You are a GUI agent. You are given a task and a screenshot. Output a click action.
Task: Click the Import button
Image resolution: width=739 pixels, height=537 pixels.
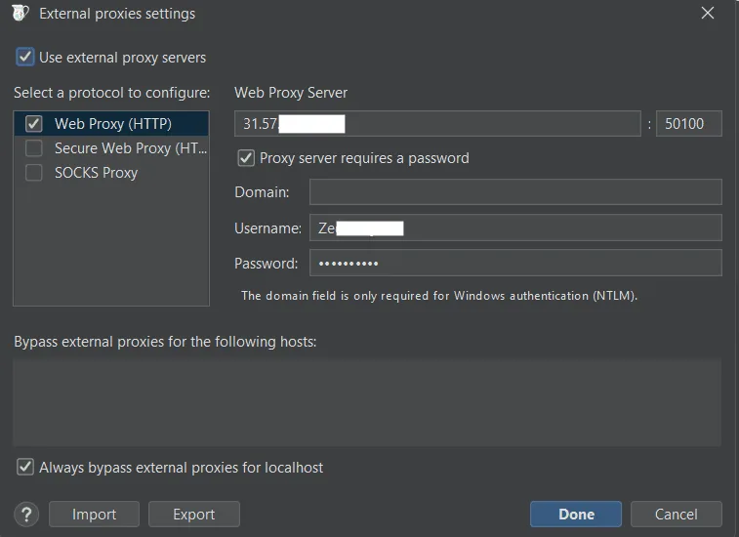point(95,514)
